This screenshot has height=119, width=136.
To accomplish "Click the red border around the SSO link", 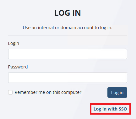I will pyautogui.click(x=110, y=104).
